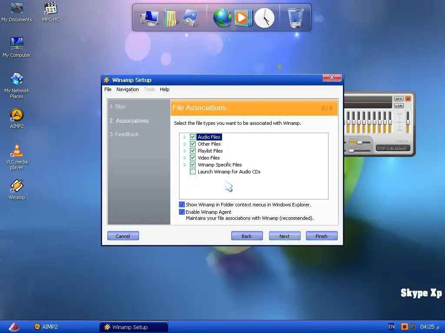Click the Back button

247,236
